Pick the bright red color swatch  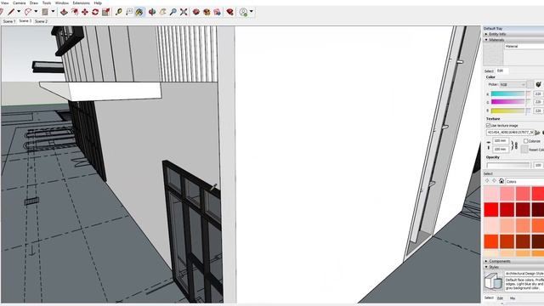click(491, 210)
